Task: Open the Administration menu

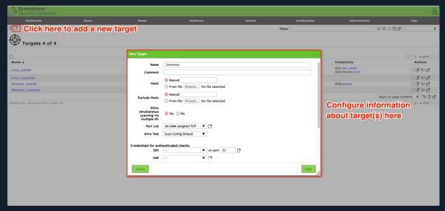Action: [x=360, y=21]
